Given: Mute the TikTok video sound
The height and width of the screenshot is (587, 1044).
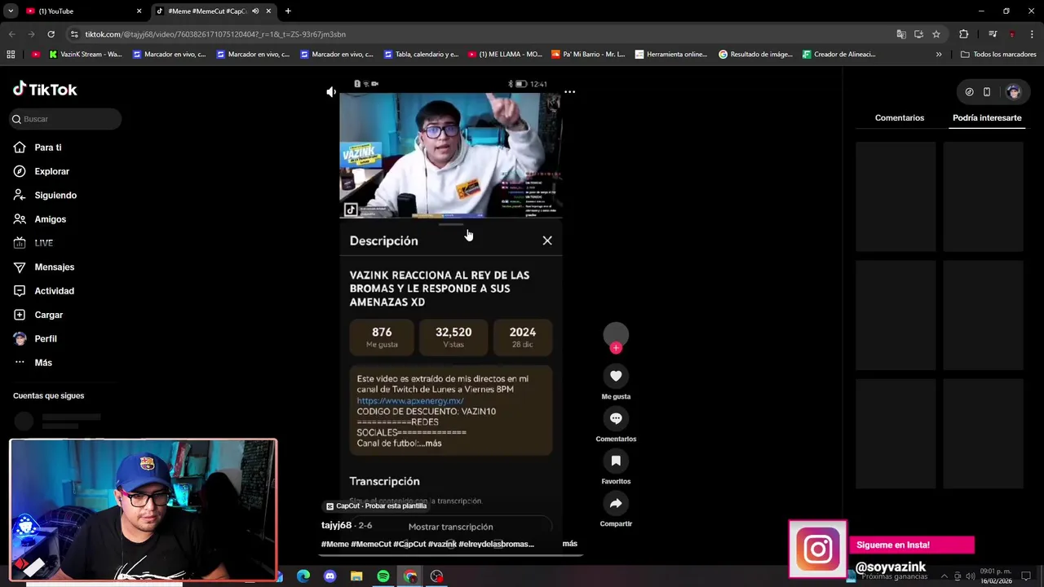Looking at the screenshot, I should (331, 92).
